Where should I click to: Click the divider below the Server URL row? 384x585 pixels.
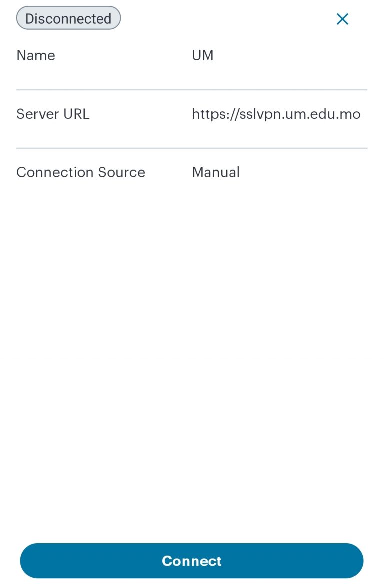tap(192, 147)
